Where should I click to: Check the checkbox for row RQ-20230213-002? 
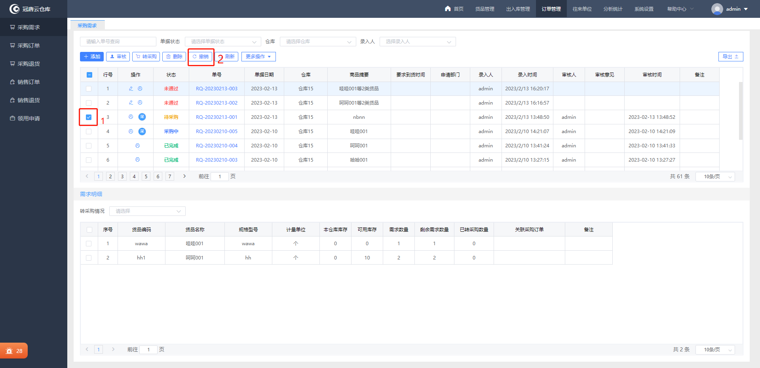[x=89, y=103]
